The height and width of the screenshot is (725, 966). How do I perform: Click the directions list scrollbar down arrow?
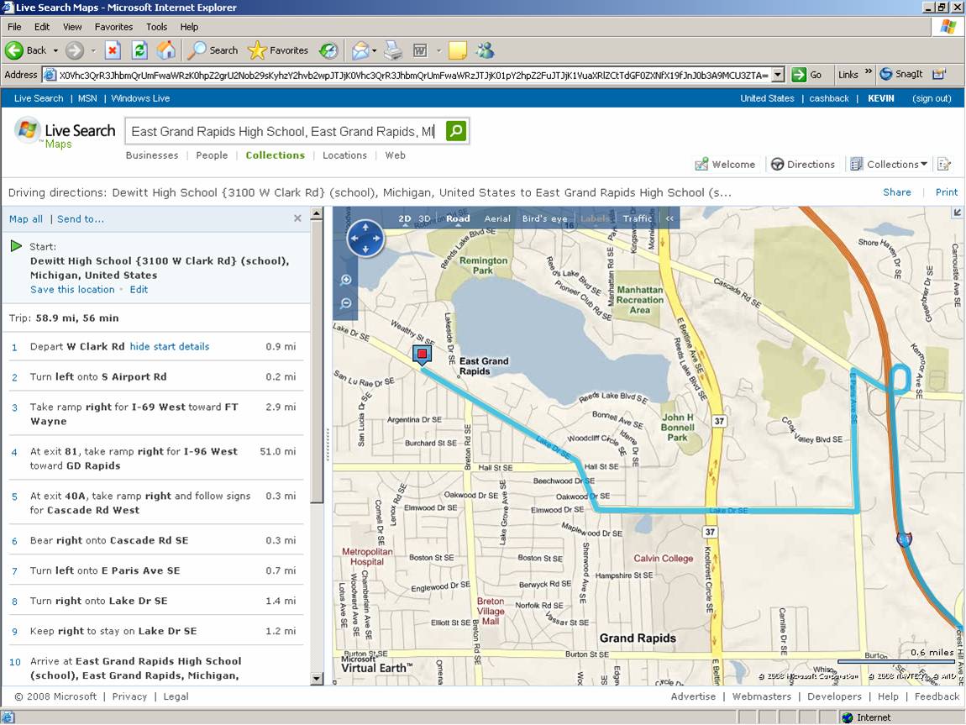coord(317,679)
